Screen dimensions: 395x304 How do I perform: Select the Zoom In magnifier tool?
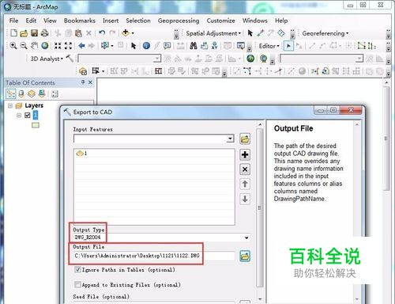[x=13, y=46]
